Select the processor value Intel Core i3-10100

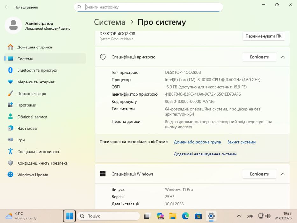pyautogui.click(x=213, y=80)
